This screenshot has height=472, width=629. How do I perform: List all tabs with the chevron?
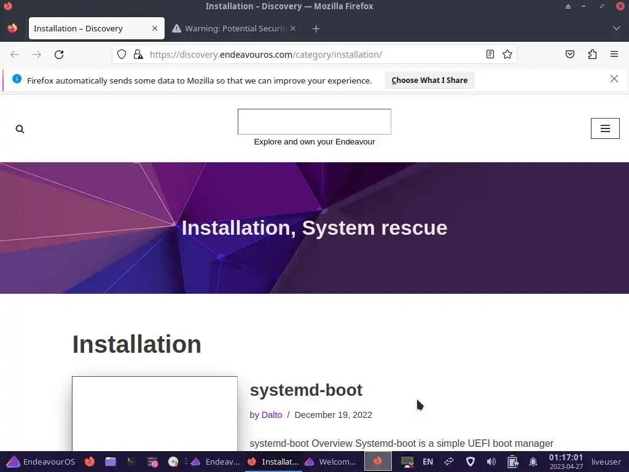[x=616, y=28]
